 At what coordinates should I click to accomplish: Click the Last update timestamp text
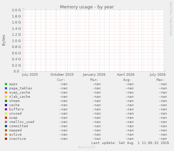[x=130, y=143]
